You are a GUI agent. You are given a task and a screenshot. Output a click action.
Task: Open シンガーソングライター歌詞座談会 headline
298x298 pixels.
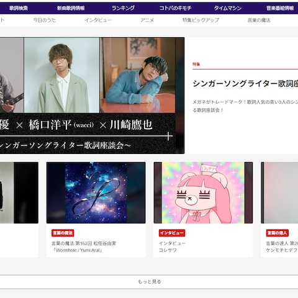[x=245, y=84]
